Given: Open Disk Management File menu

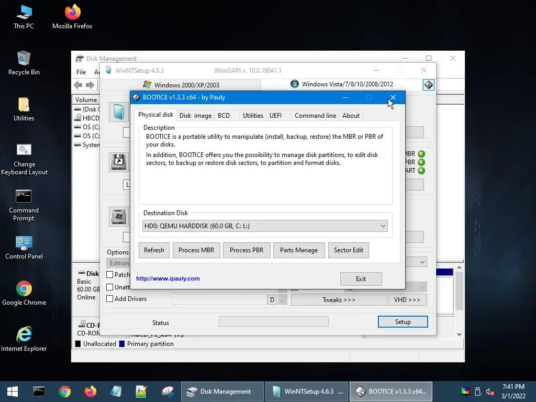Looking at the screenshot, I should [x=81, y=72].
